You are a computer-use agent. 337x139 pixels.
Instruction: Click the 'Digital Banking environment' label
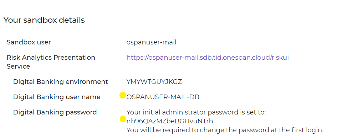[x=61, y=82]
